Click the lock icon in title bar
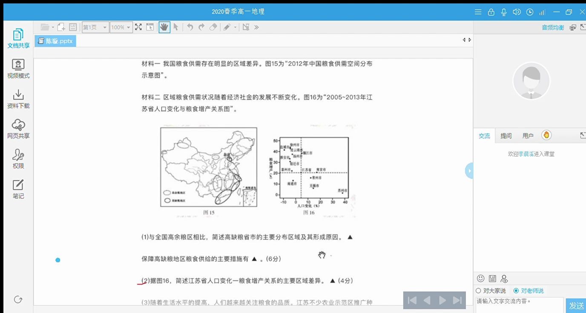The height and width of the screenshot is (313, 586). pyautogui.click(x=491, y=12)
